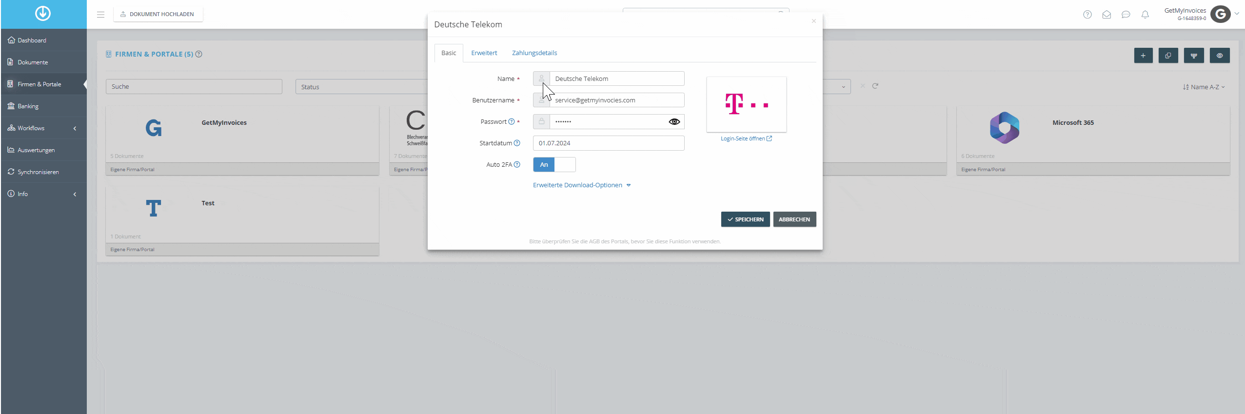Click the clear filter X icon beside refresh
Image resolution: width=1245 pixels, height=414 pixels.
click(863, 86)
